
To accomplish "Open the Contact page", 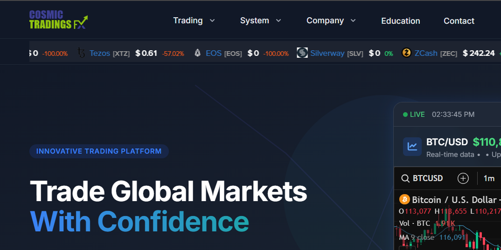I will pos(459,21).
